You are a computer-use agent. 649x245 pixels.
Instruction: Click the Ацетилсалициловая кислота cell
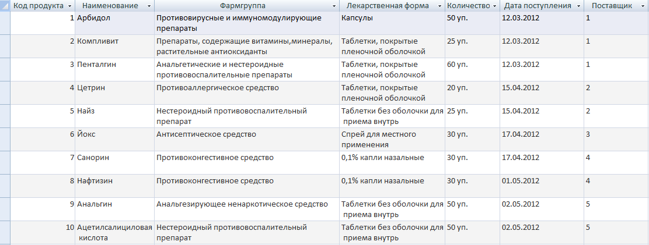click(x=115, y=233)
